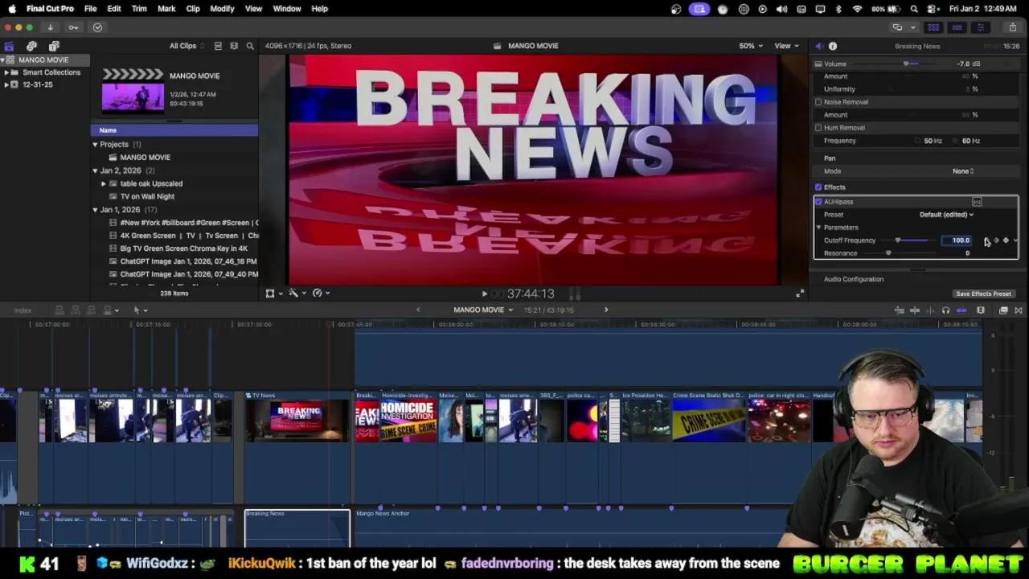Select the 60 Hz frequency radio

[956, 141]
